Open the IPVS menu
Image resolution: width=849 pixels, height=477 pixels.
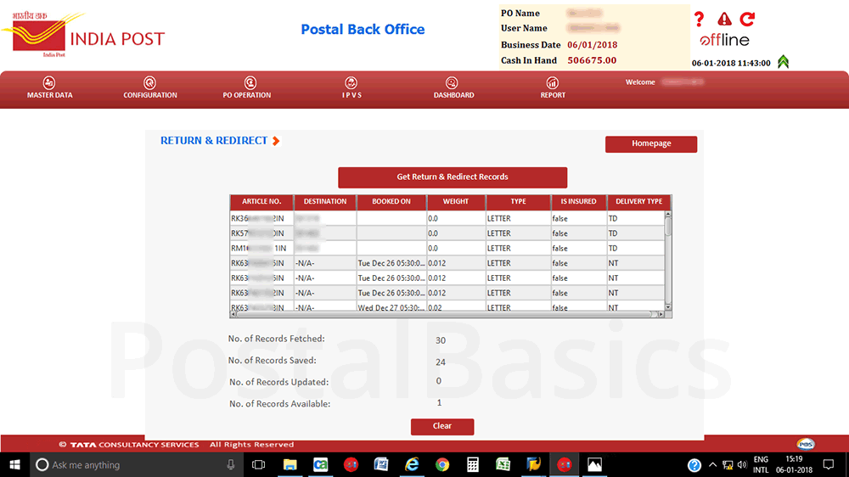coord(351,88)
